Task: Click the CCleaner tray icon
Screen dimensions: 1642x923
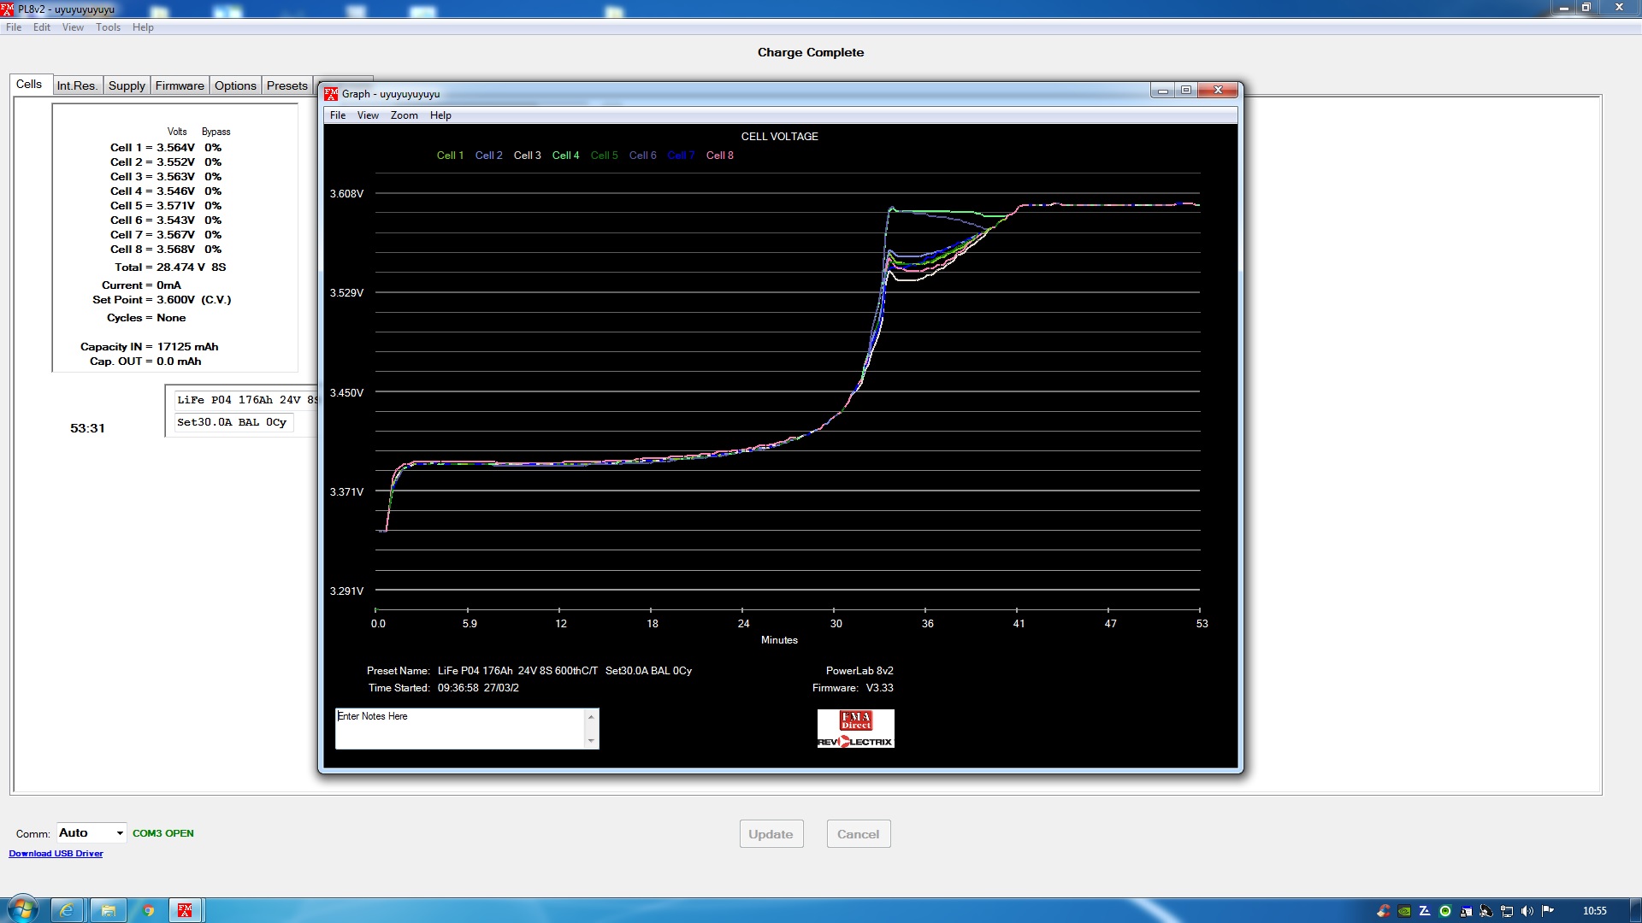Action: pyautogui.click(x=1384, y=911)
